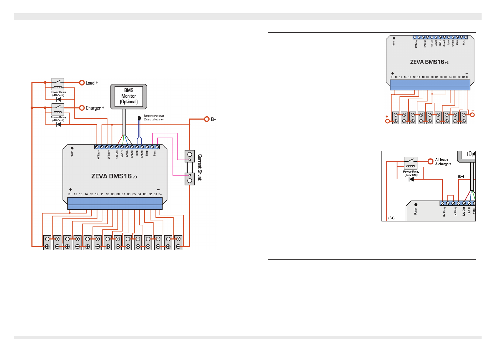496x351 pixels.
Task: Click the lower bolt hole of the Current Shunt
Action: point(190,181)
